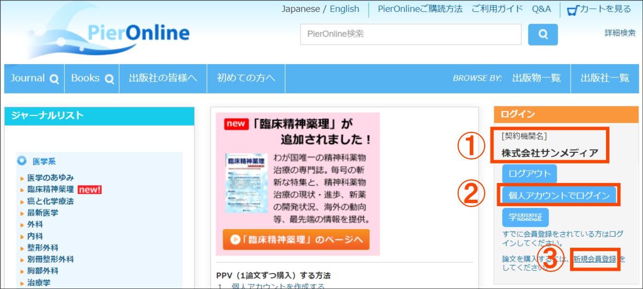Browse by 出版物一覧
This screenshot has height=289, width=643.
coord(536,79)
